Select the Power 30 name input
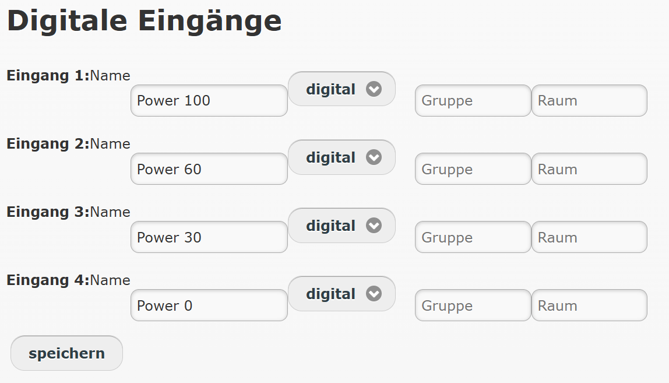This screenshot has width=669, height=383. click(x=209, y=237)
